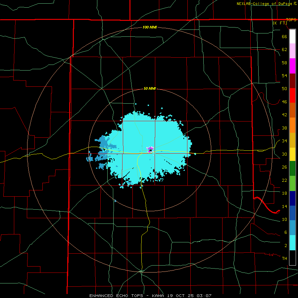Click the navy 14-18 kft legend swatch
The height and width of the screenshot is (298, 298).
pyautogui.click(x=292, y=198)
